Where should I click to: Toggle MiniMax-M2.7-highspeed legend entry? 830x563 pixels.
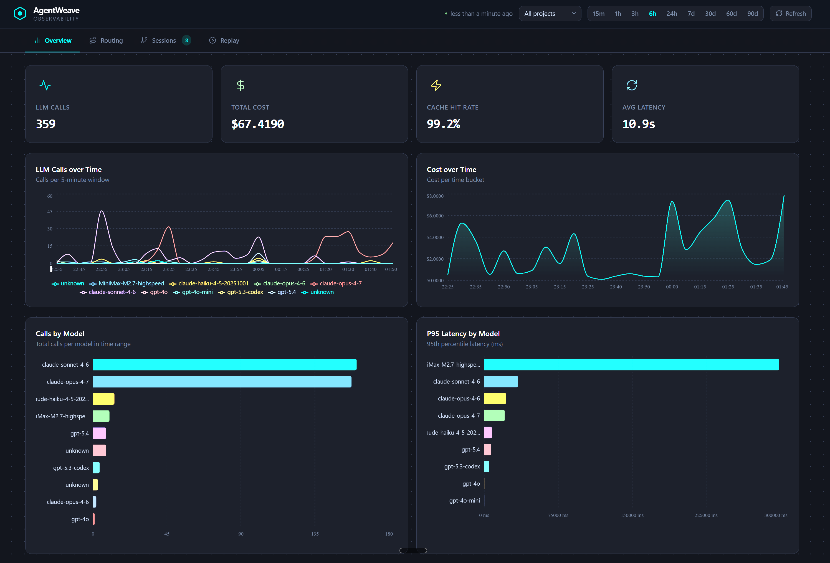pyautogui.click(x=127, y=283)
